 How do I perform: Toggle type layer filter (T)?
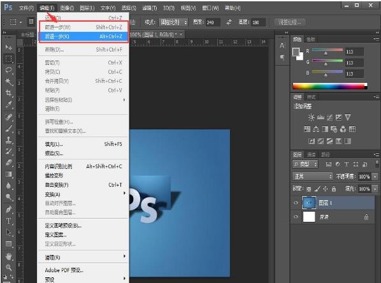pos(347,164)
